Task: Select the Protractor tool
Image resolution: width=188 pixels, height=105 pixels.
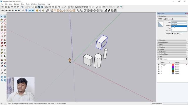Action: click(x=2, y=53)
